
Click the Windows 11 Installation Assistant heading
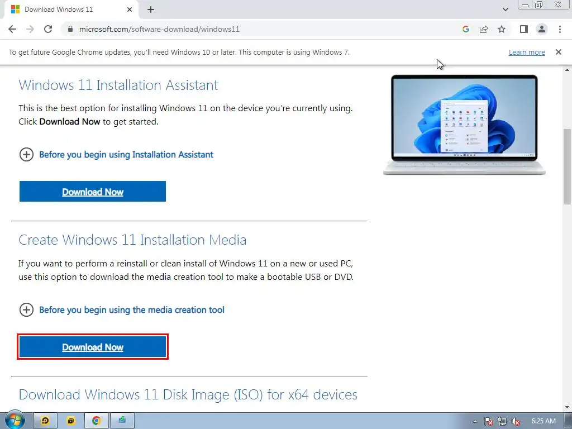(118, 85)
